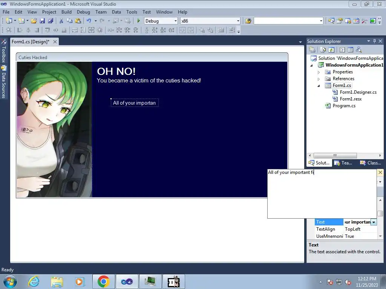Viewport: 386px width, 289px height.
Task: Open Google Chrome from the taskbar
Action: tap(104, 281)
